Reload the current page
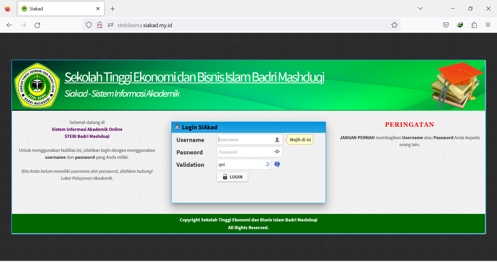Screen dimensions: 497x262 click(37, 25)
